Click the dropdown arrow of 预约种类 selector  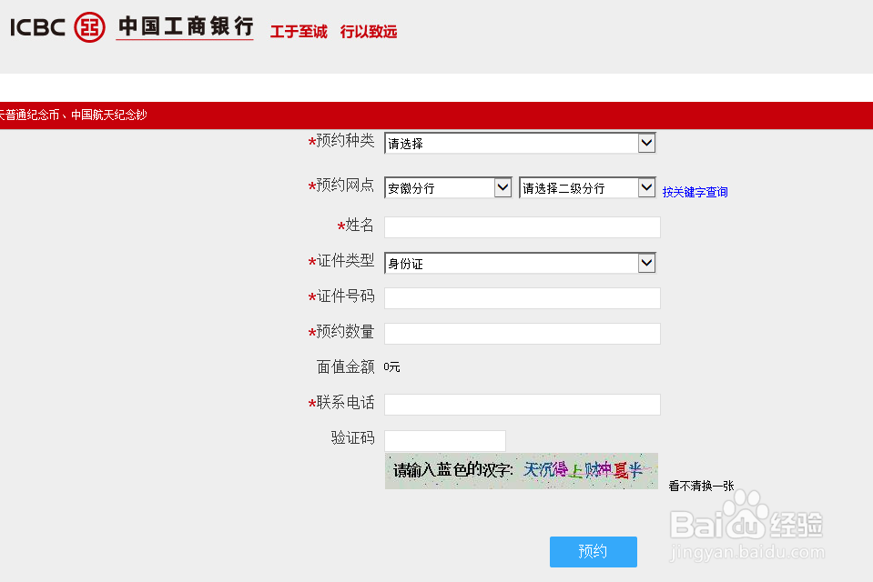click(647, 143)
